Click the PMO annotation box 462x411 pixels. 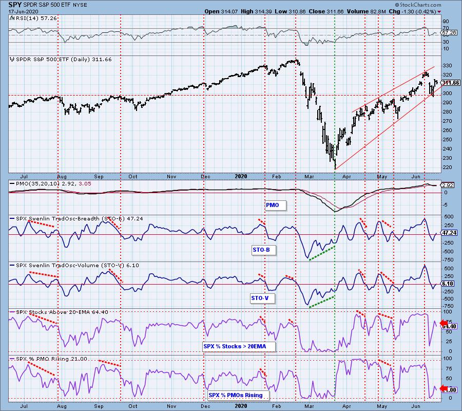coord(275,205)
